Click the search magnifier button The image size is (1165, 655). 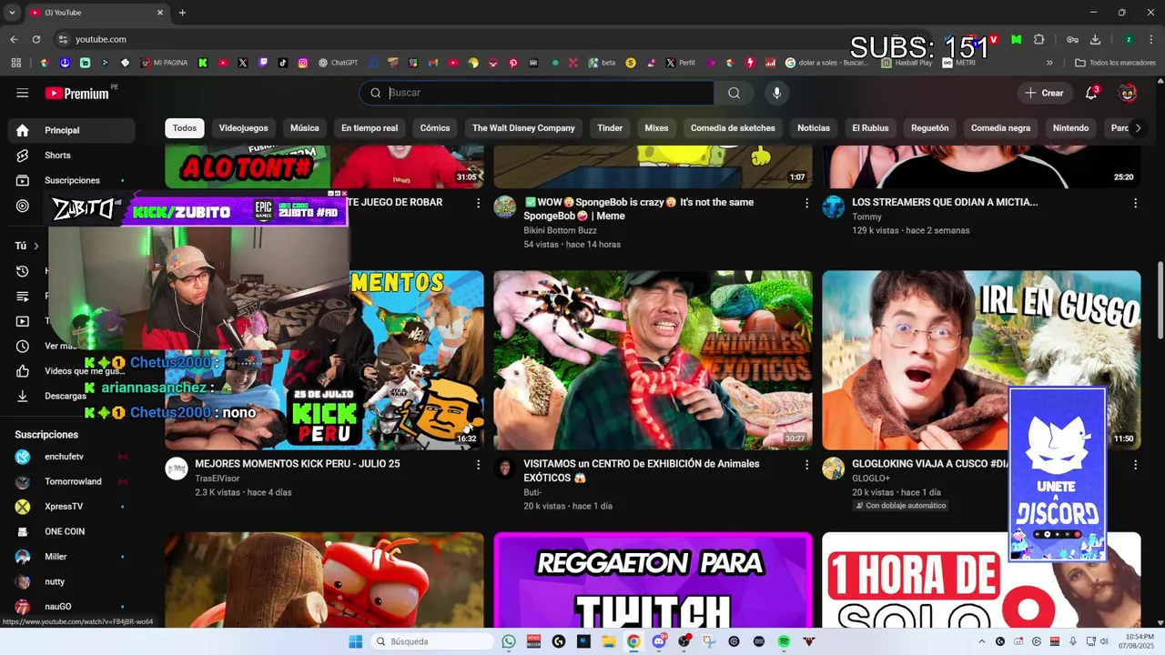[x=734, y=93]
